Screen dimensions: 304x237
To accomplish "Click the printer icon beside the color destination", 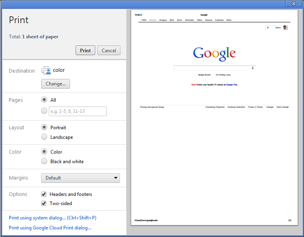I will point(46,70).
